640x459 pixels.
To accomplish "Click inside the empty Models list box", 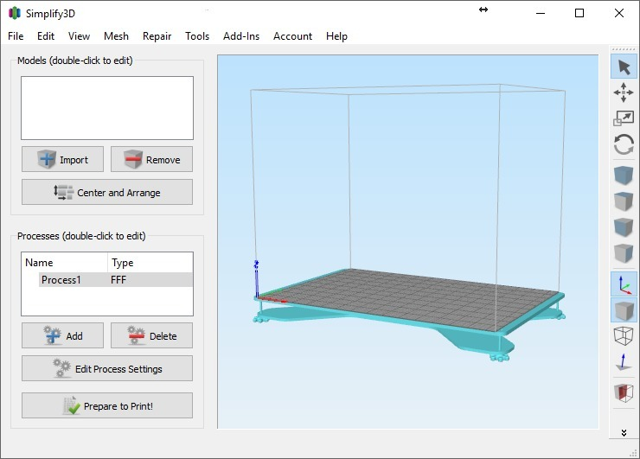I will (x=107, y=108).
